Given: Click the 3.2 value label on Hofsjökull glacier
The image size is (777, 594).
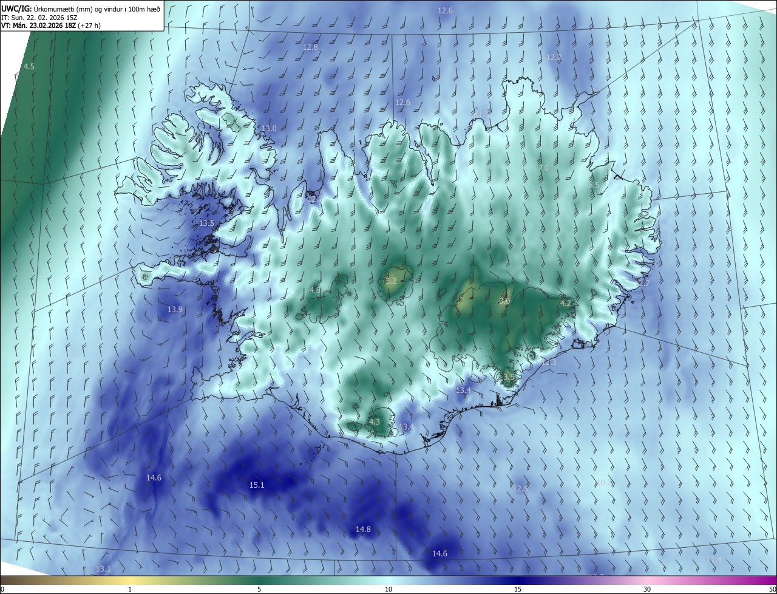Looking at the screenshot, I should coord(391,281).
